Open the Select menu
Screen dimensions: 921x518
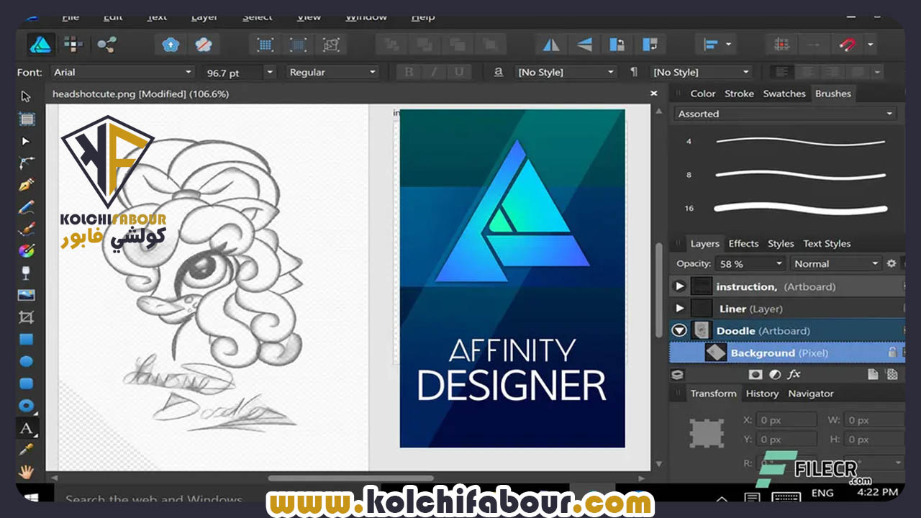coord(257,17)
